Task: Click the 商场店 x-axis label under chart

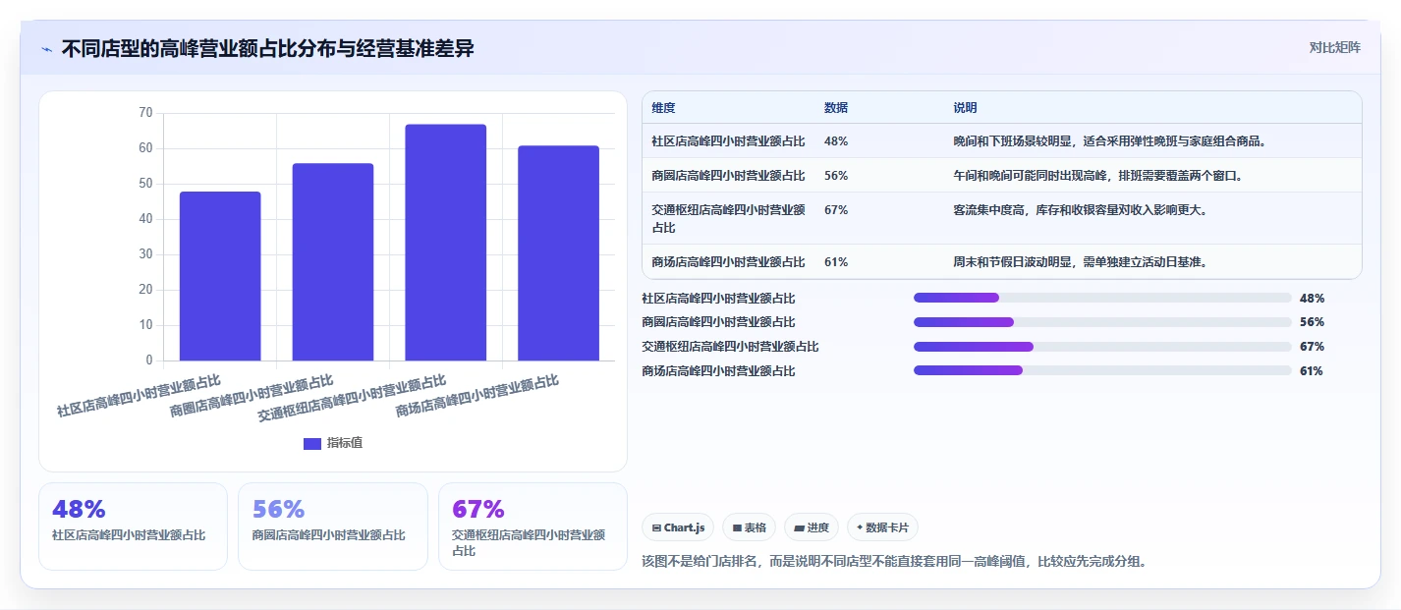Action: [477, 395]
